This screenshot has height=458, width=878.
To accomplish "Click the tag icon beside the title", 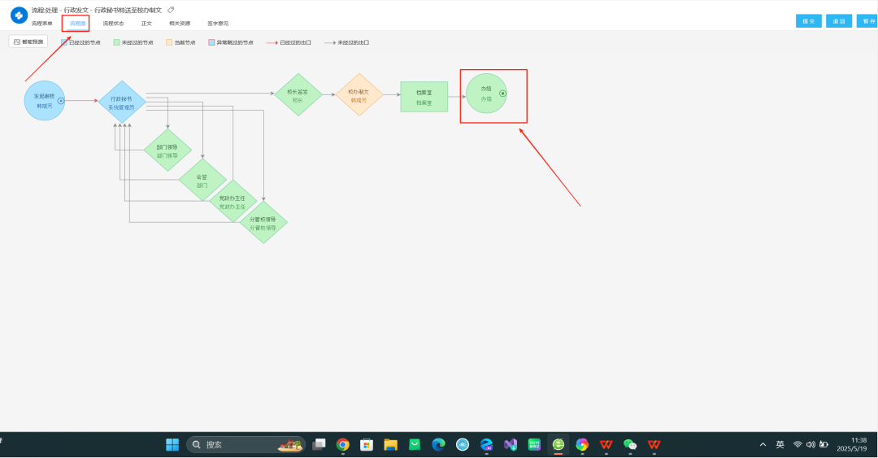I will 171,10.
